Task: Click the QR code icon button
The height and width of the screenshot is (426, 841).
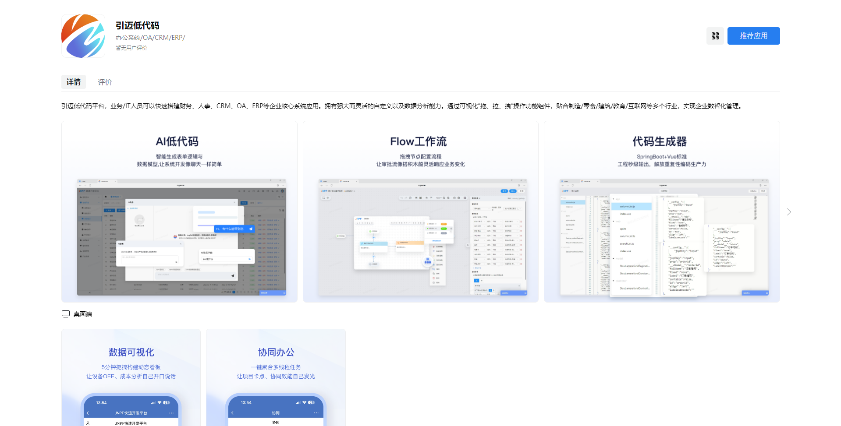Action: (715, 36)
